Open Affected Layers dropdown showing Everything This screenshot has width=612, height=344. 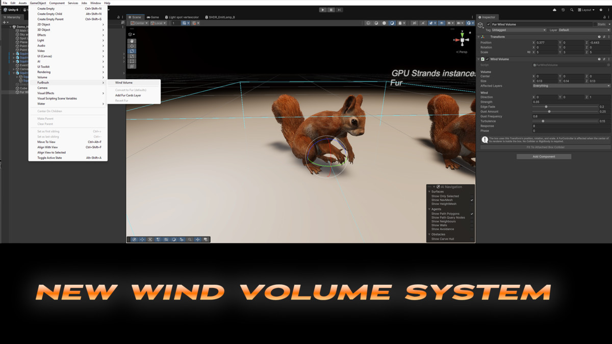571,86
